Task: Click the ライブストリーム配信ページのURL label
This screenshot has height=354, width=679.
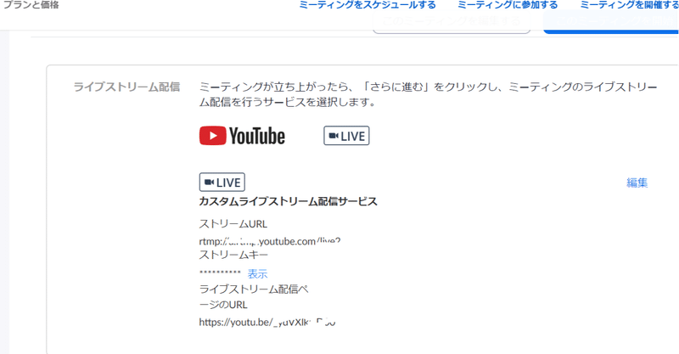Action: (253, 297)
